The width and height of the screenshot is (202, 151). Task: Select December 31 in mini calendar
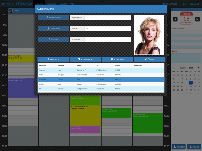[195, 90]
